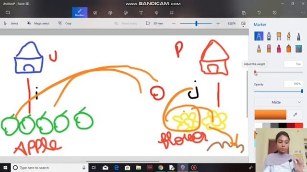307x172 pixels.
Task: Select the Calligraphy pen brush
Action: pos(269,36)
